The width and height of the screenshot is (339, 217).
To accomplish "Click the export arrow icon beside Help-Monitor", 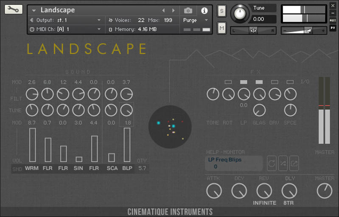I will point(294,163).
